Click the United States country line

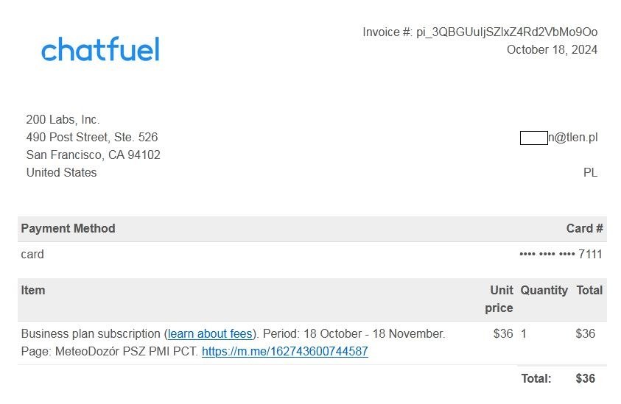pyautogui.click(x=61, y=172)
